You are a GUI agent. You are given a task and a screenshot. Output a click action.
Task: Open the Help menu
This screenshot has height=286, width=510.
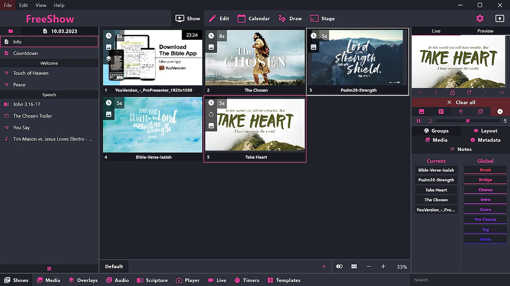click(59, 5)
